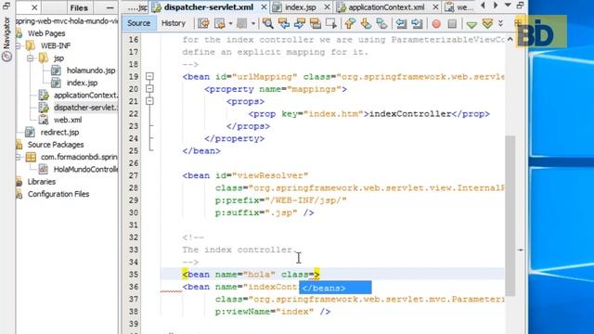Switch to History view

174,23
